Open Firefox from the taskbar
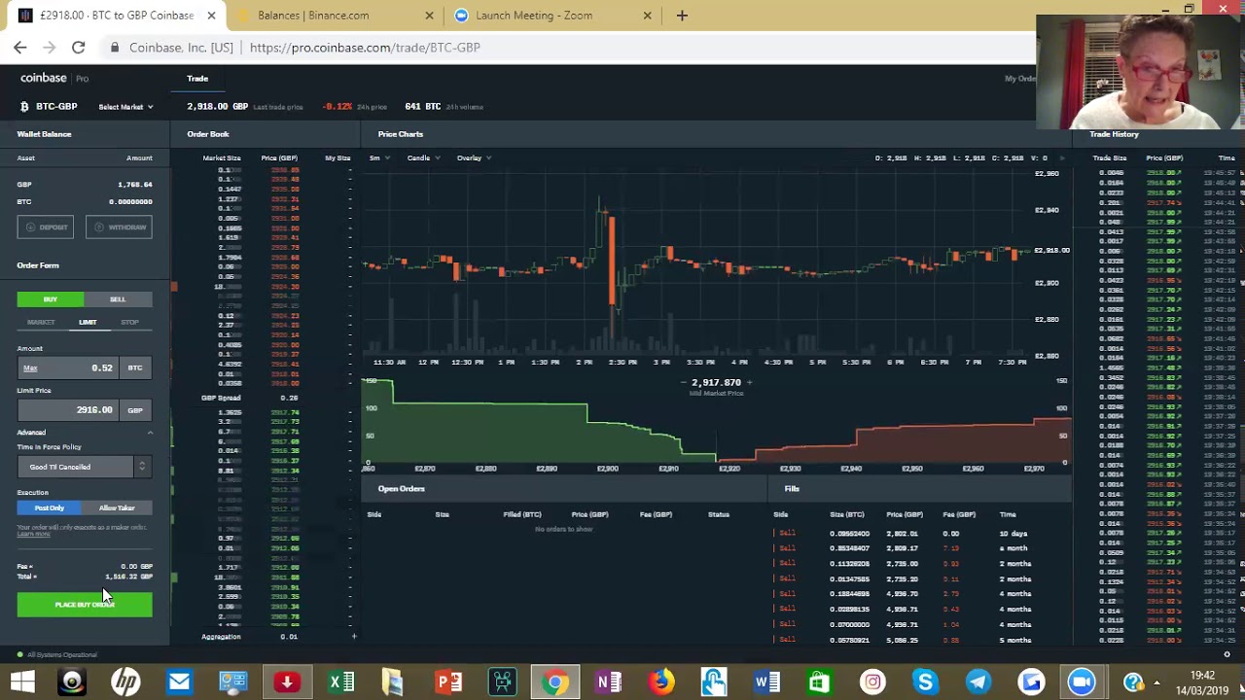This screenshot has width=1245, height=700. (661, 682)
